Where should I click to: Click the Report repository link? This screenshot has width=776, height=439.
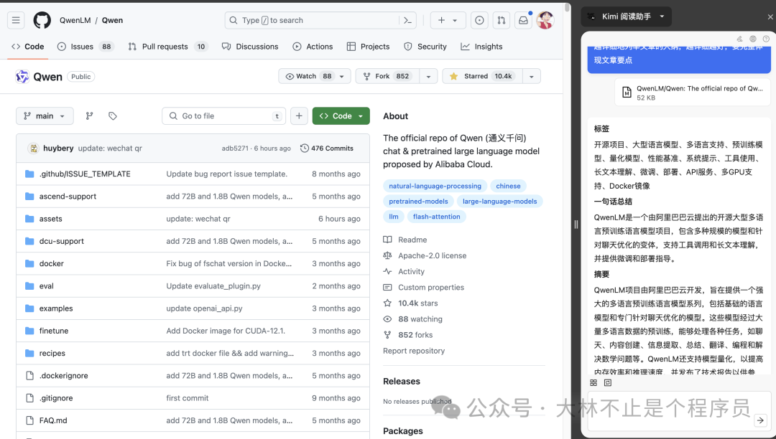tap(414, 351)
